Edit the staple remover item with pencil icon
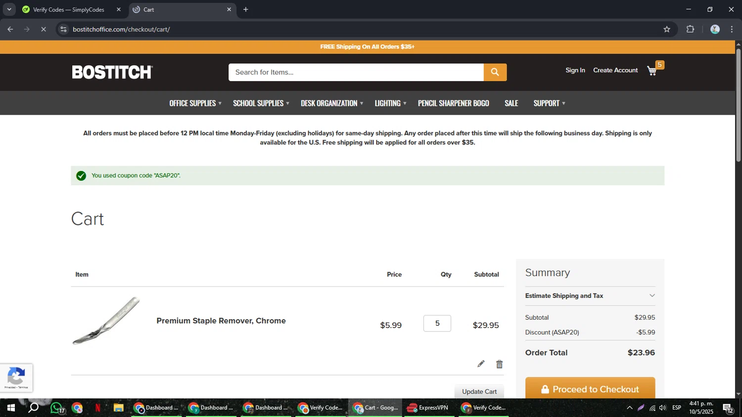 point(481,364)
